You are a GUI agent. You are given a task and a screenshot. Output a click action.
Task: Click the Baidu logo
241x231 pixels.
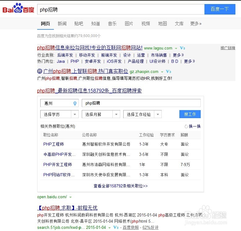(18, 8)
